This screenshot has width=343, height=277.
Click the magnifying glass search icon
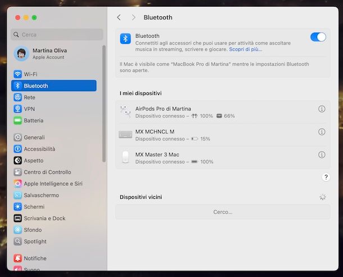coord(16,34)
